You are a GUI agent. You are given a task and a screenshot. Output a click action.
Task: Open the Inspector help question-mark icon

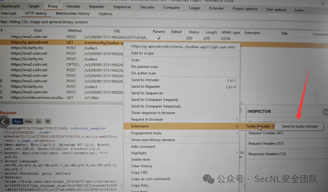point(325,112)
